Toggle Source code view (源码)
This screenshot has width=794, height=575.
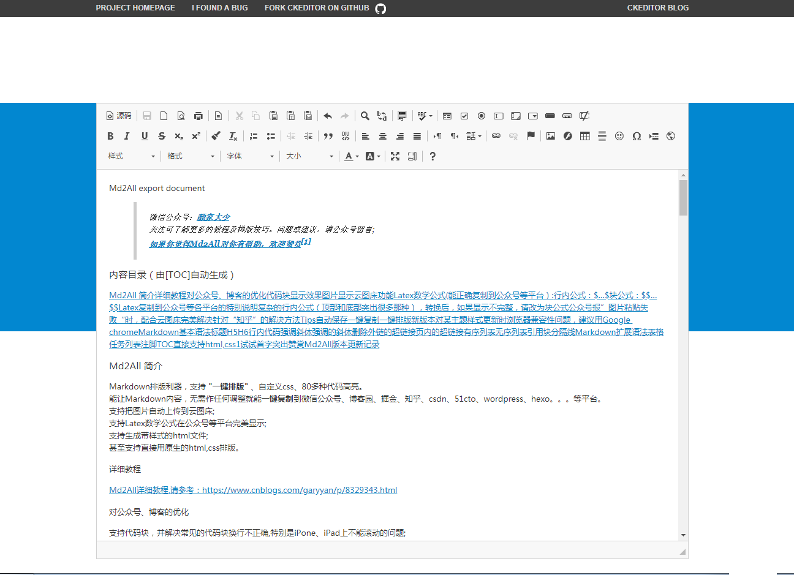pos(119,116)
